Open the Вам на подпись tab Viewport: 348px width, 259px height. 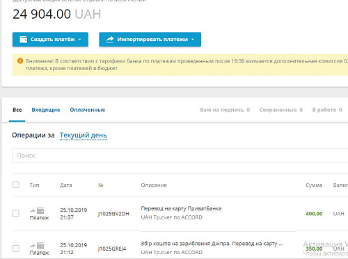[x=225, y=110]
